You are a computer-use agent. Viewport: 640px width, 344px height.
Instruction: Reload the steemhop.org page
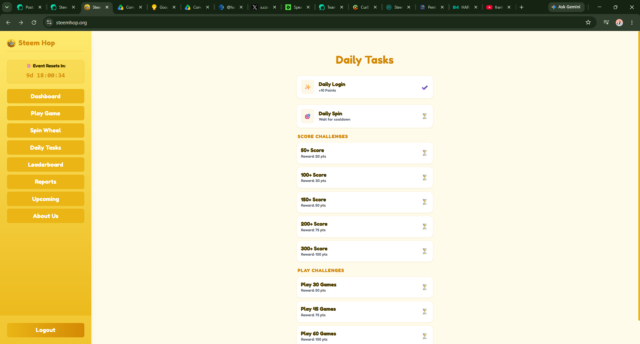(34, 22)
